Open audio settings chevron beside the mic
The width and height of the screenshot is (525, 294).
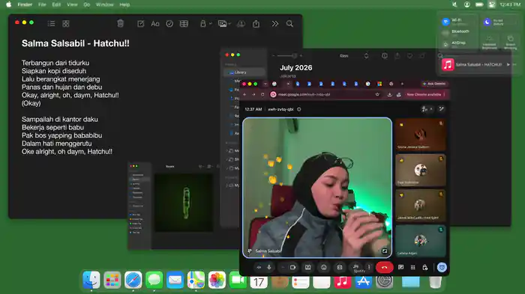pyautogui.click(x=259, y=267)
